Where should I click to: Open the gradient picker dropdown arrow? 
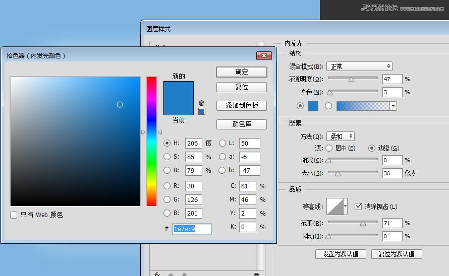(393, 106)
